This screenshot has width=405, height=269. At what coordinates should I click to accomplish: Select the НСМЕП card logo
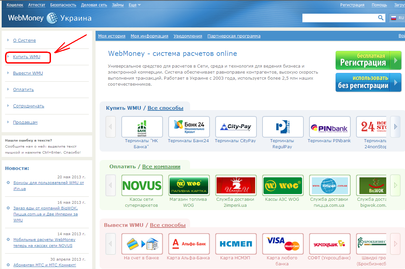point(236,244)
